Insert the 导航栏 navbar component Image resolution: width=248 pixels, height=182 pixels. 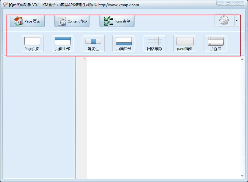(93, 44)
